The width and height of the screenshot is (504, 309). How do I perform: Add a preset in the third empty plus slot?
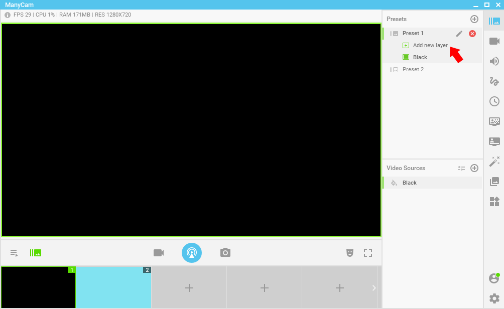(339, 287)
